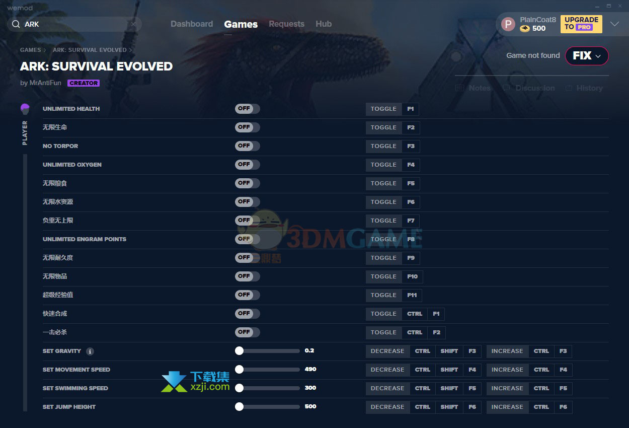
Task: Enable the 无限生命 cheat switch
Action: tap(248, 127)
